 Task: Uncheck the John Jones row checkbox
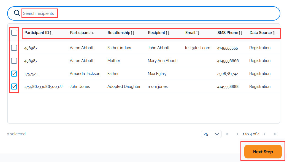(14, 86)
